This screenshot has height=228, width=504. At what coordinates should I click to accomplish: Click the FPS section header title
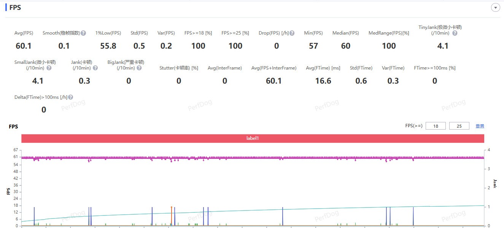15,8
